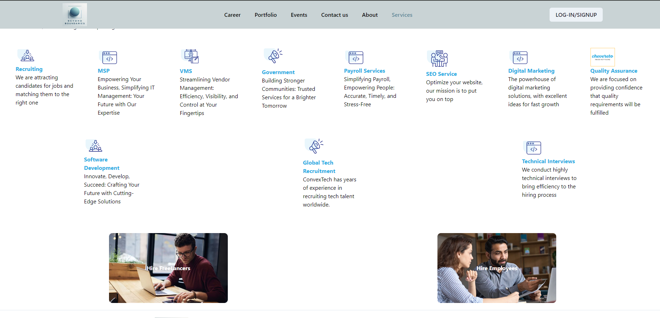
Task: Click the Government megaphone icon
Action: click(274, 56)
